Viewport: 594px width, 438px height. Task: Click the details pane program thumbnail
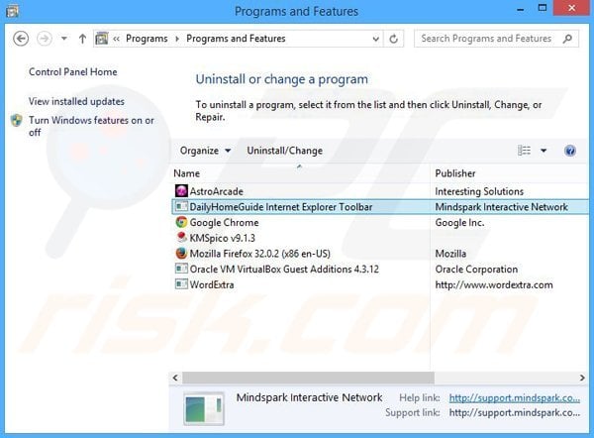coord(204,409)
